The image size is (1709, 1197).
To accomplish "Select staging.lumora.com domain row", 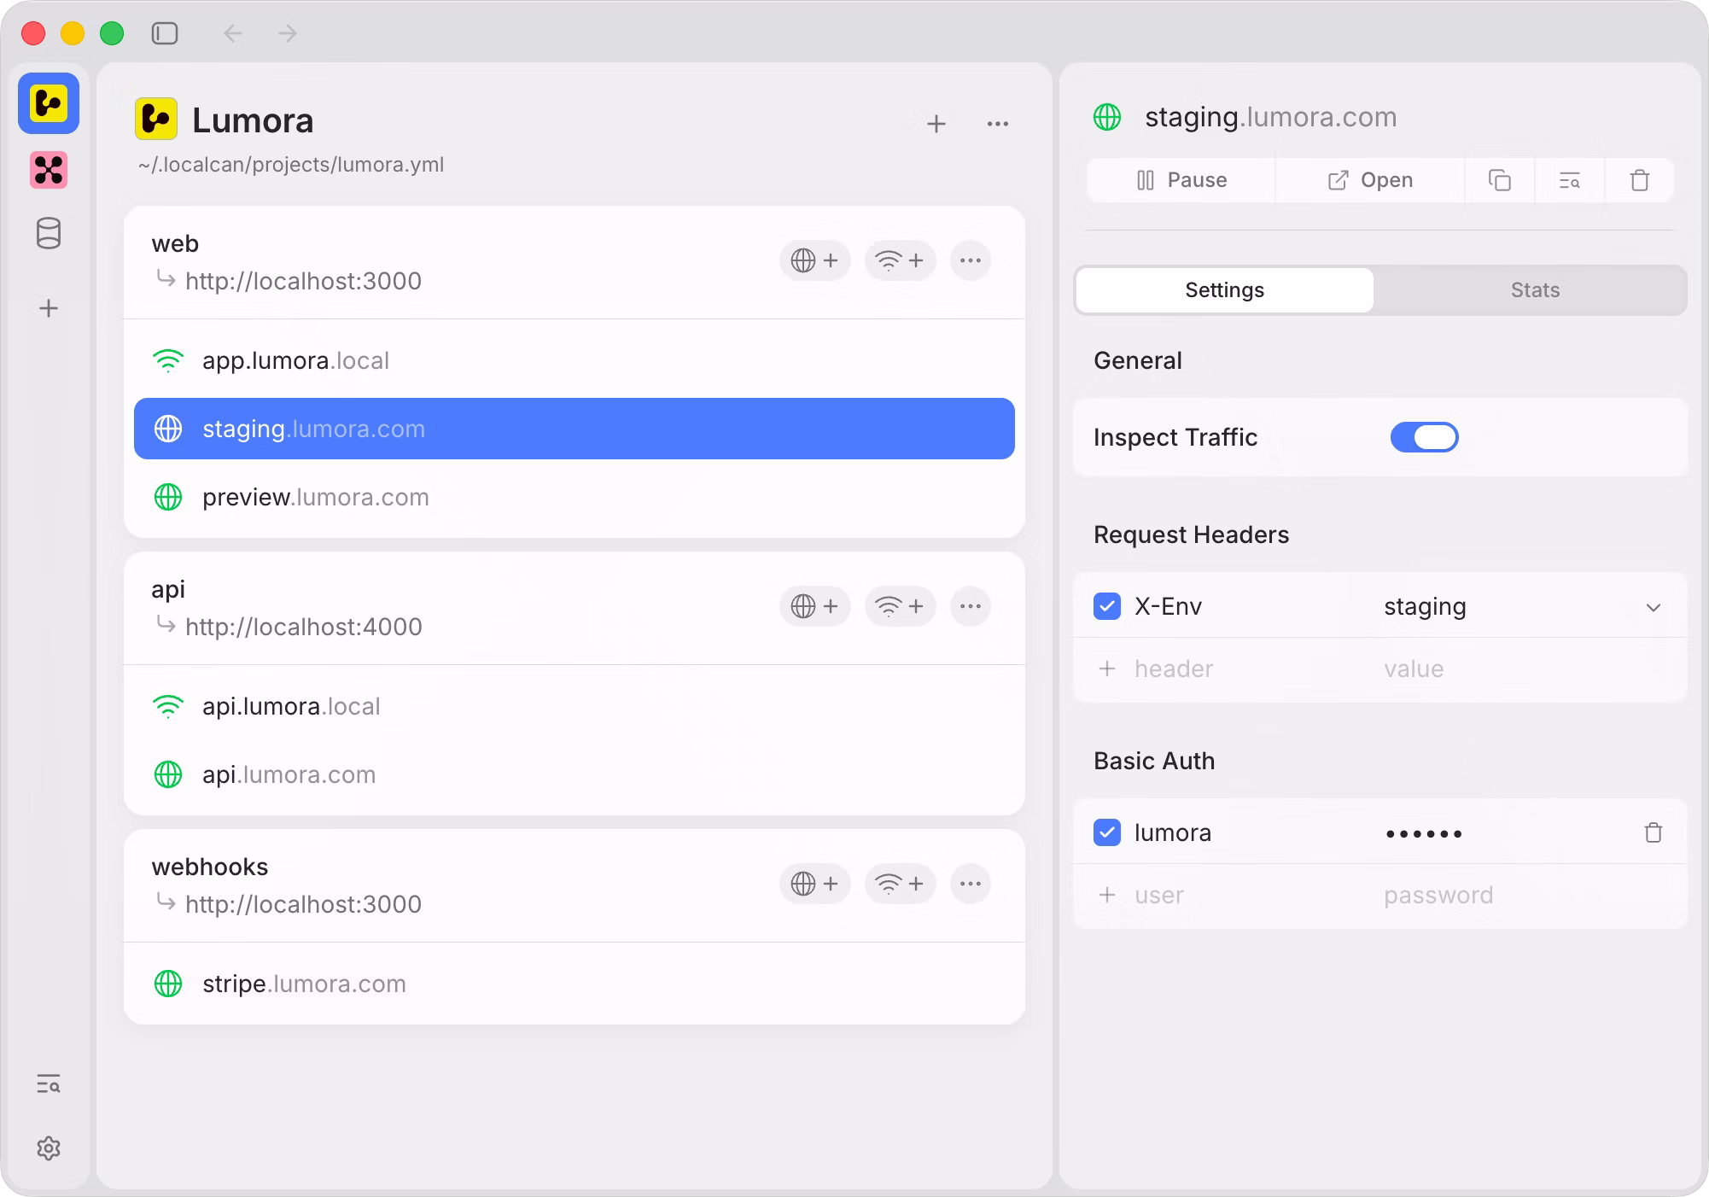I will click(574, 429).
